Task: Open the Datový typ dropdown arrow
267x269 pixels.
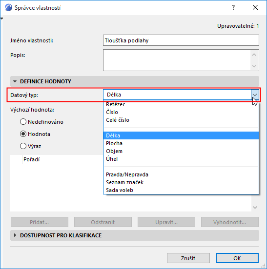Action: click(x=255, y=95)
